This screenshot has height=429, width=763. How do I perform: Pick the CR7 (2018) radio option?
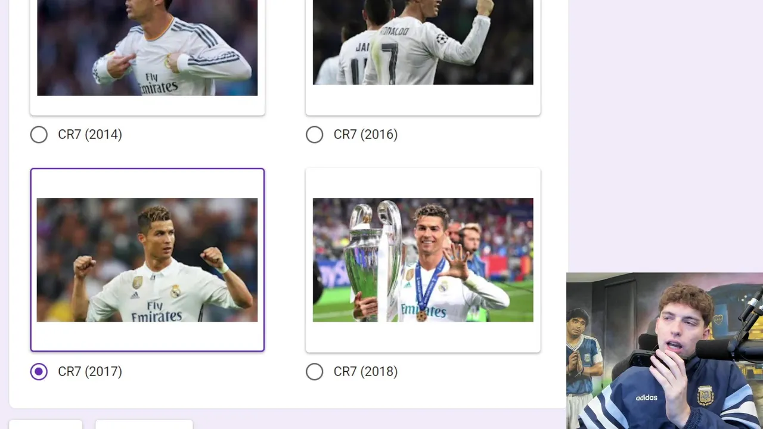(x=314, y=372)
